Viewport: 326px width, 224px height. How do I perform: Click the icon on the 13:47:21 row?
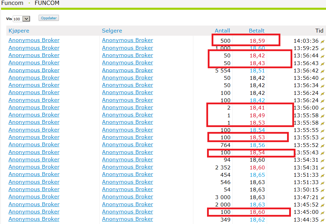pyautogui.click(x=322, y=197)
